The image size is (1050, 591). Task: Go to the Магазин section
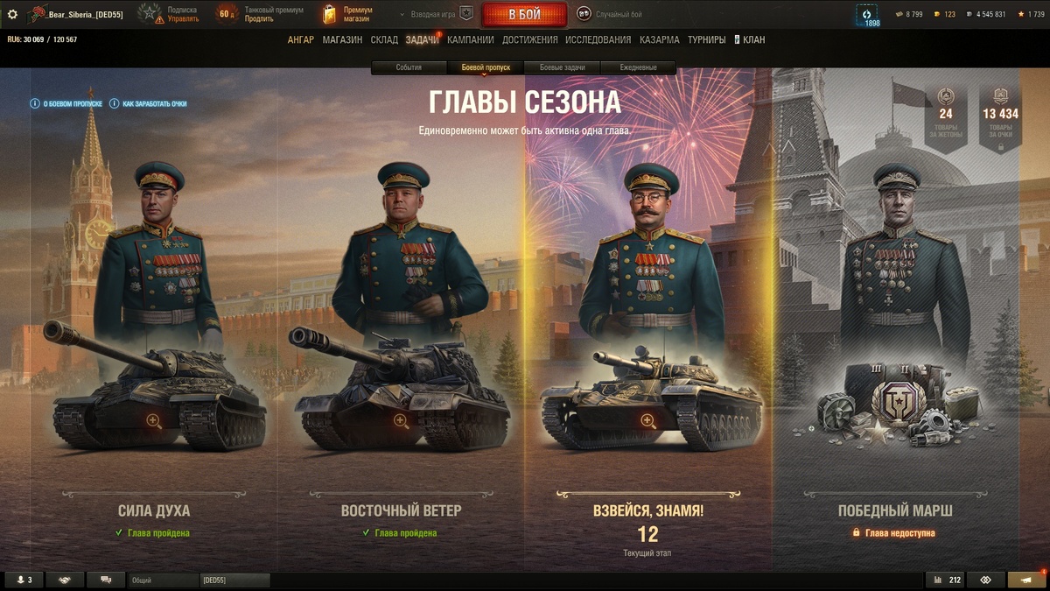(x=342, y=39)
